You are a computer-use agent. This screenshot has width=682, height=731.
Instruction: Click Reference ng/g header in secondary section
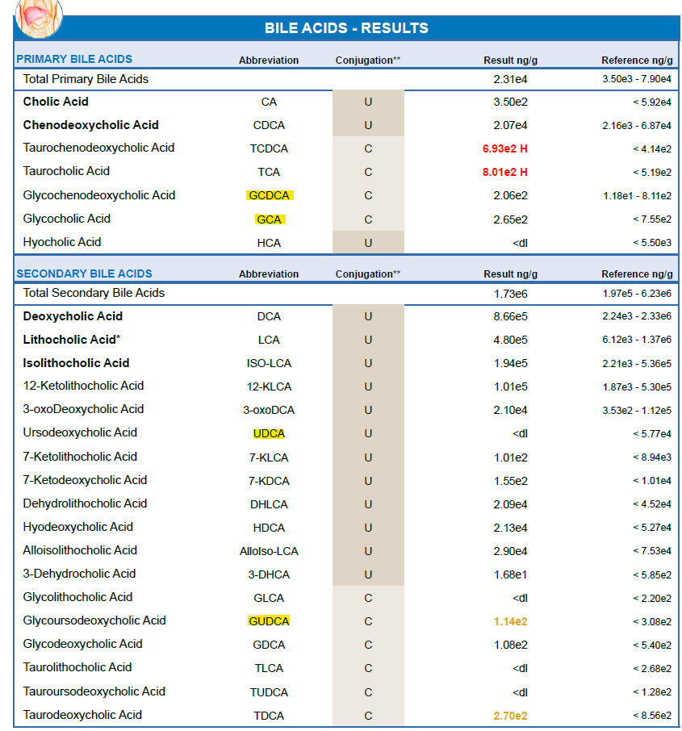point(636,274)
